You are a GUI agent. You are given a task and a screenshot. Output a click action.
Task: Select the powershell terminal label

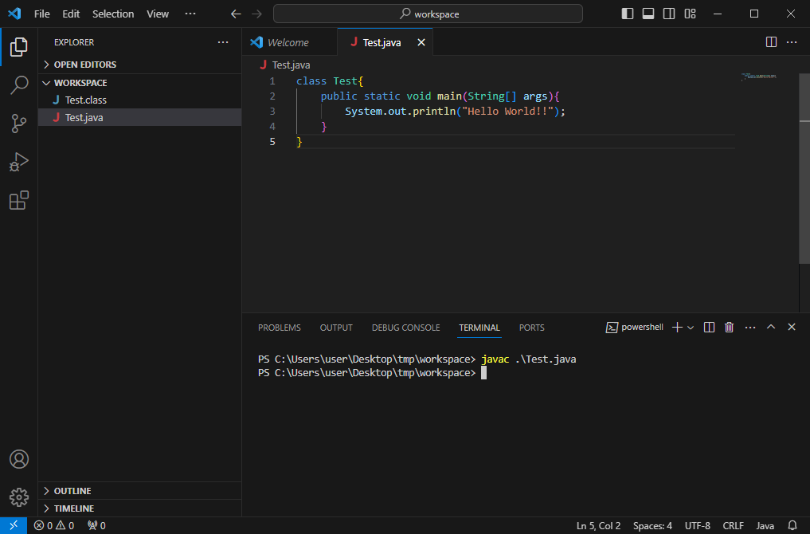click(x=634, y=328)
